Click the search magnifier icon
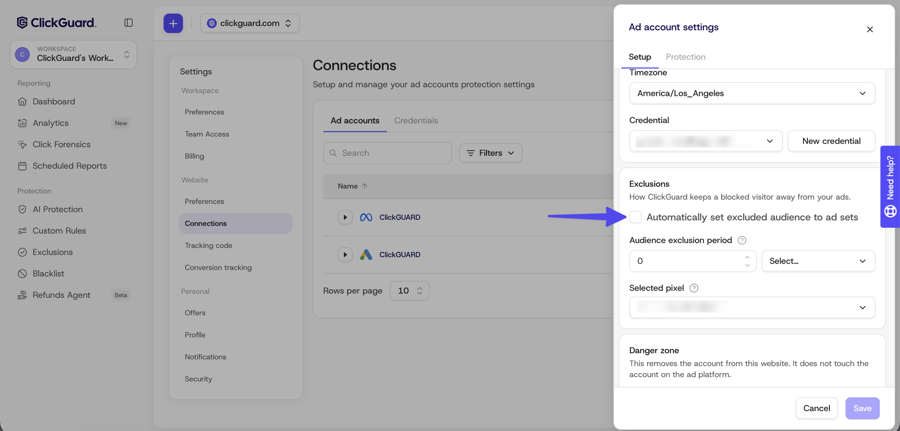This screenshot has height=431, width=900. point(333,153)
